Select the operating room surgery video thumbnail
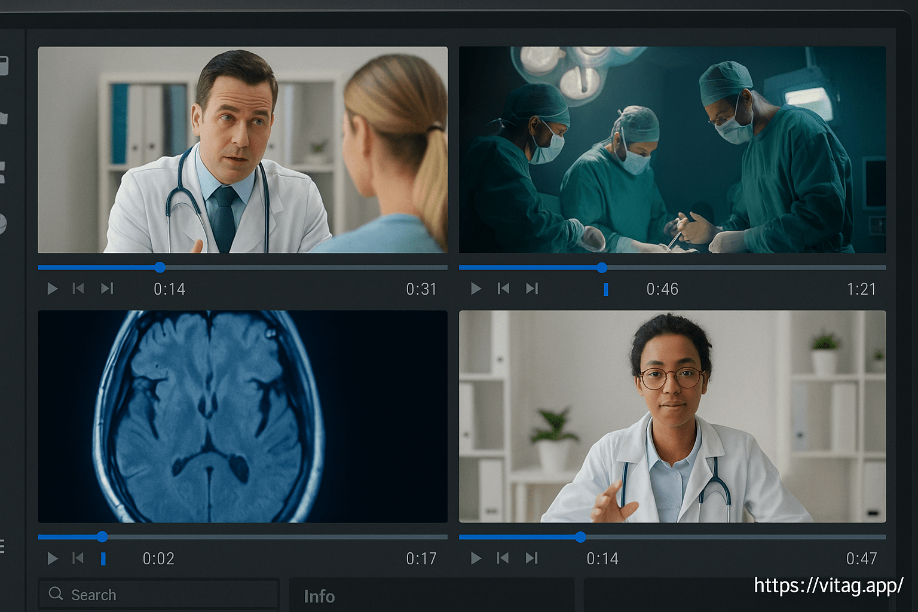This screenshot has height=612, width=918. pyautogui.click(x=672, y=150)
